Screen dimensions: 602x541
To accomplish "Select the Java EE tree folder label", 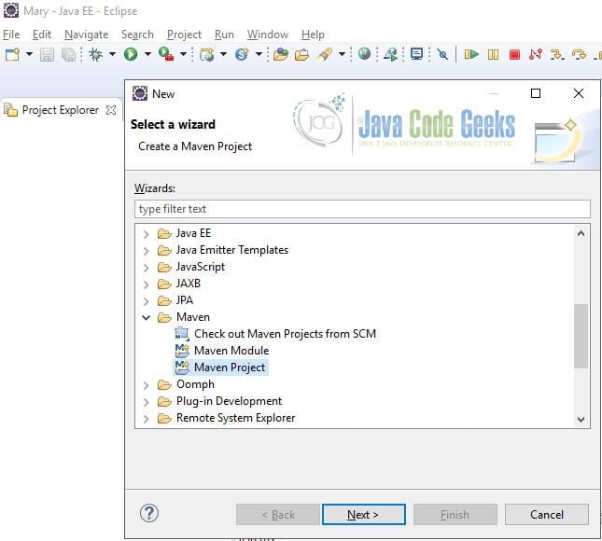I will 193,233.
